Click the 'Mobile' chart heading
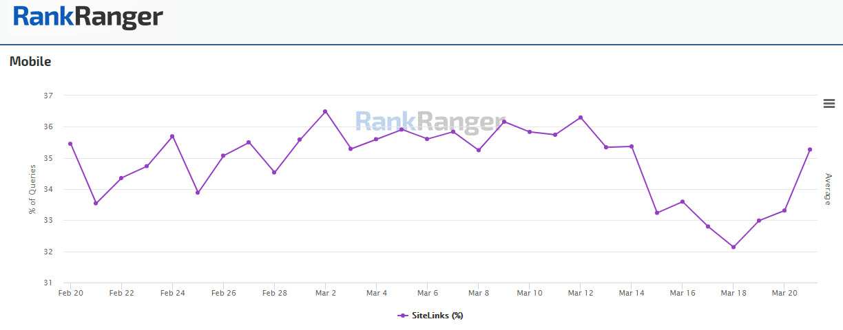843x330 pixels. (x=30, y=62)
